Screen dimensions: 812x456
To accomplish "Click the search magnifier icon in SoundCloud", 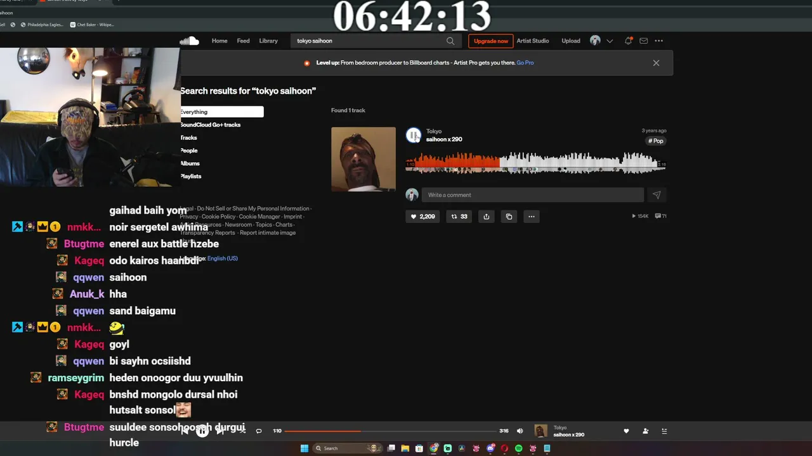I will pos(450,41).
